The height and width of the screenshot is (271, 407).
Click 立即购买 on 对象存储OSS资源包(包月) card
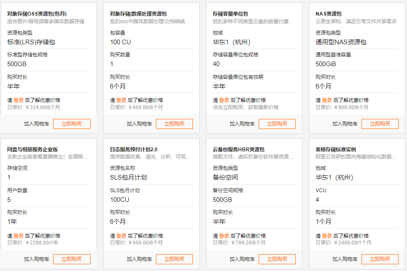tap(72, 123)
